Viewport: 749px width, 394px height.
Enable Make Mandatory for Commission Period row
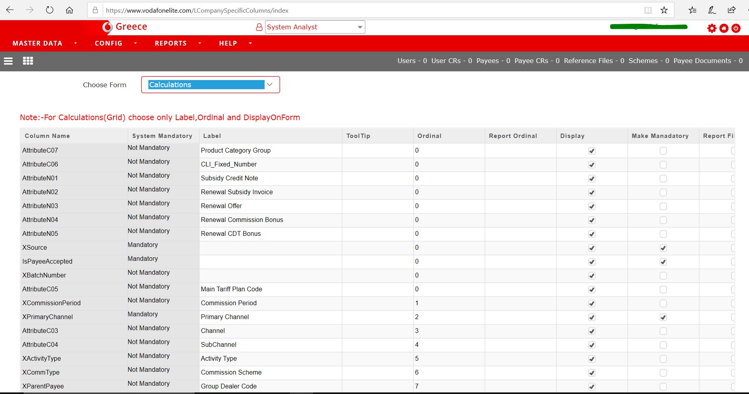pos(663,303)
